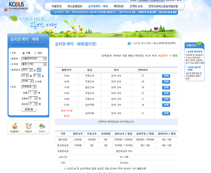Click the 17:45 departure time cell

pos(67,88)
